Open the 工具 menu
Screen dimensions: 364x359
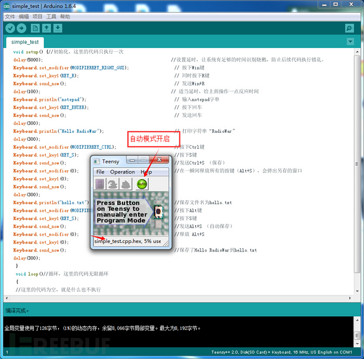(x=51, y=17)
